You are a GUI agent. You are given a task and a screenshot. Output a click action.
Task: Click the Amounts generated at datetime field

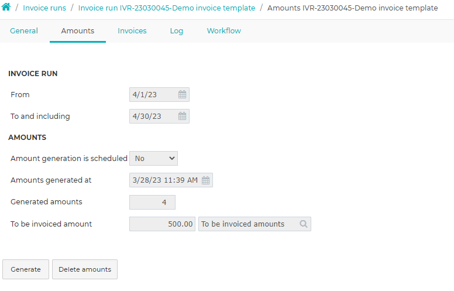point(171,180)
